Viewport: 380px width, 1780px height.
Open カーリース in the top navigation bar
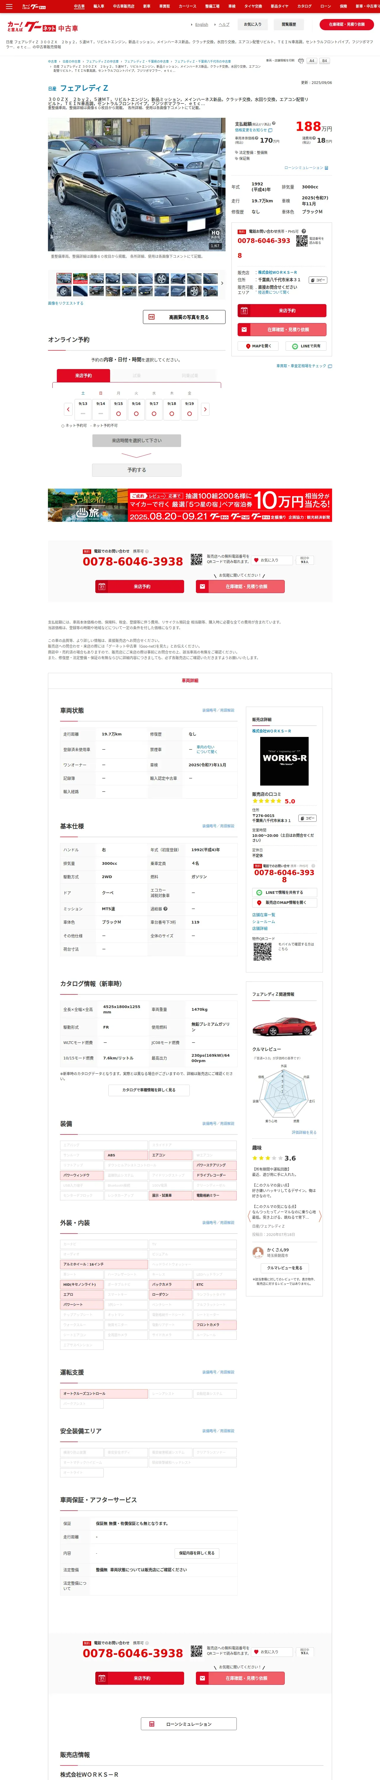tap(188, 6)
